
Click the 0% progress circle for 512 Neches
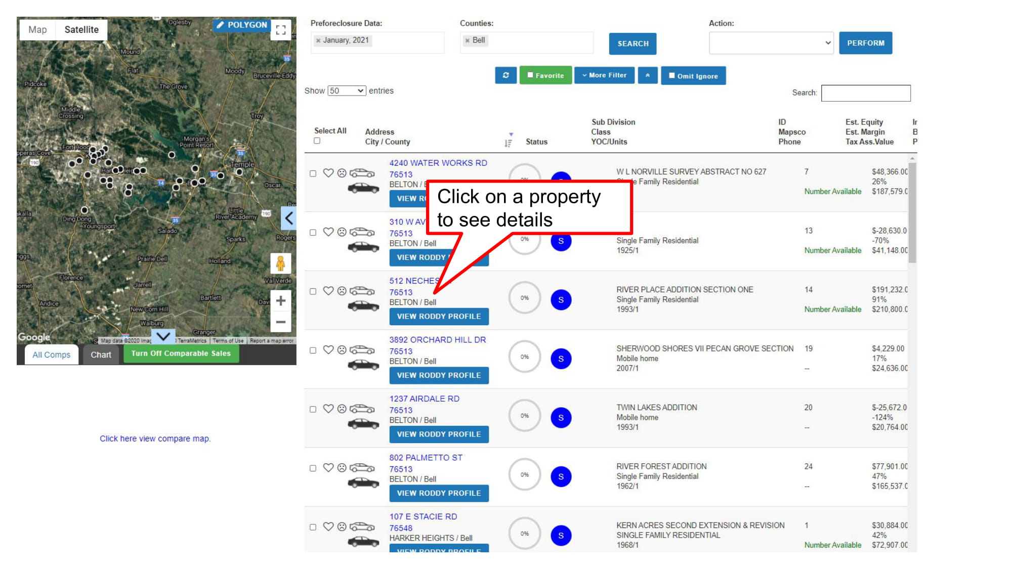(x=524, y=298)
